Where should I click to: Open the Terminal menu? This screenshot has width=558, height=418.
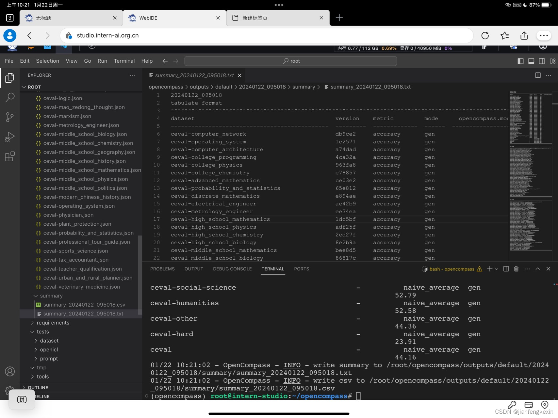[x=124, y=61]
